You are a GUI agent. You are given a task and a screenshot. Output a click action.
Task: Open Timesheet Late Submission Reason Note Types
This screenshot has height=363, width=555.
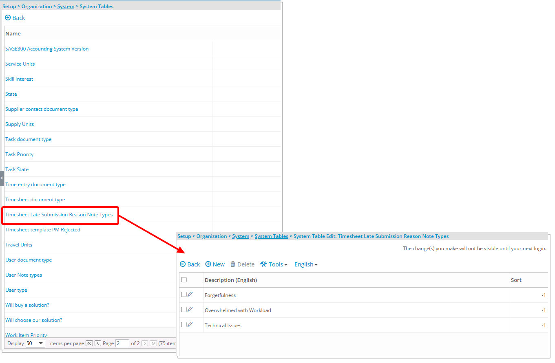(59, 215)
